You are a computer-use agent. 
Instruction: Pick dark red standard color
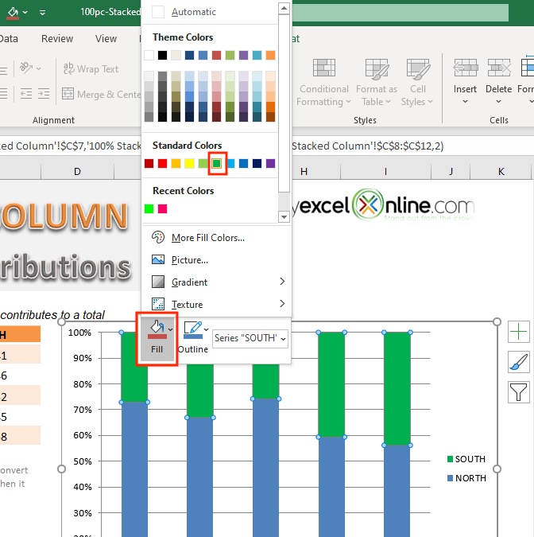(149, 164)
